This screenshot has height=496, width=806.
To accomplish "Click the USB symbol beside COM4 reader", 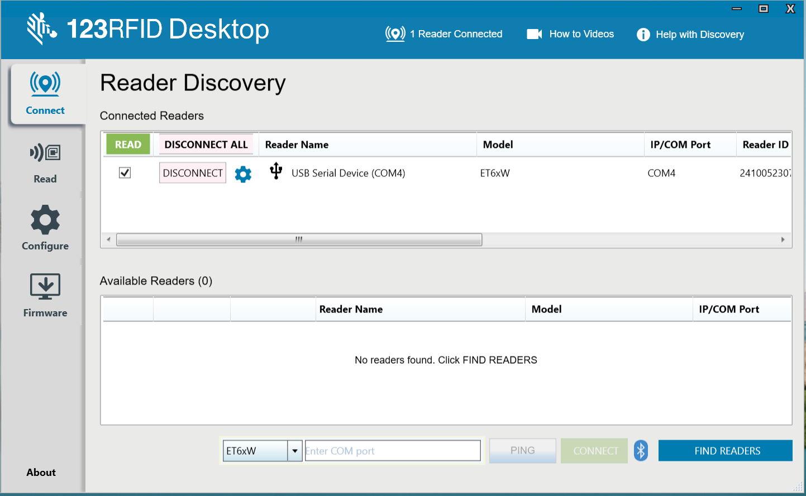I will coord(276,171).
